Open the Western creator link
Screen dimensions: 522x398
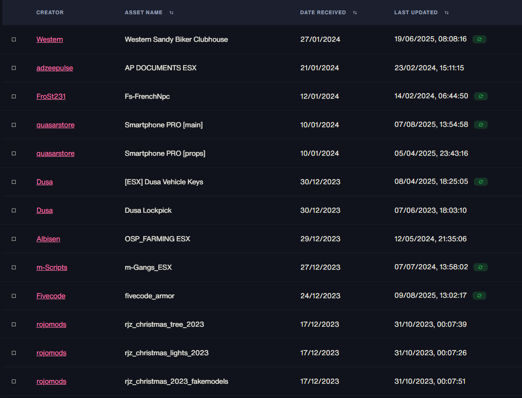(x=49, y=39)
